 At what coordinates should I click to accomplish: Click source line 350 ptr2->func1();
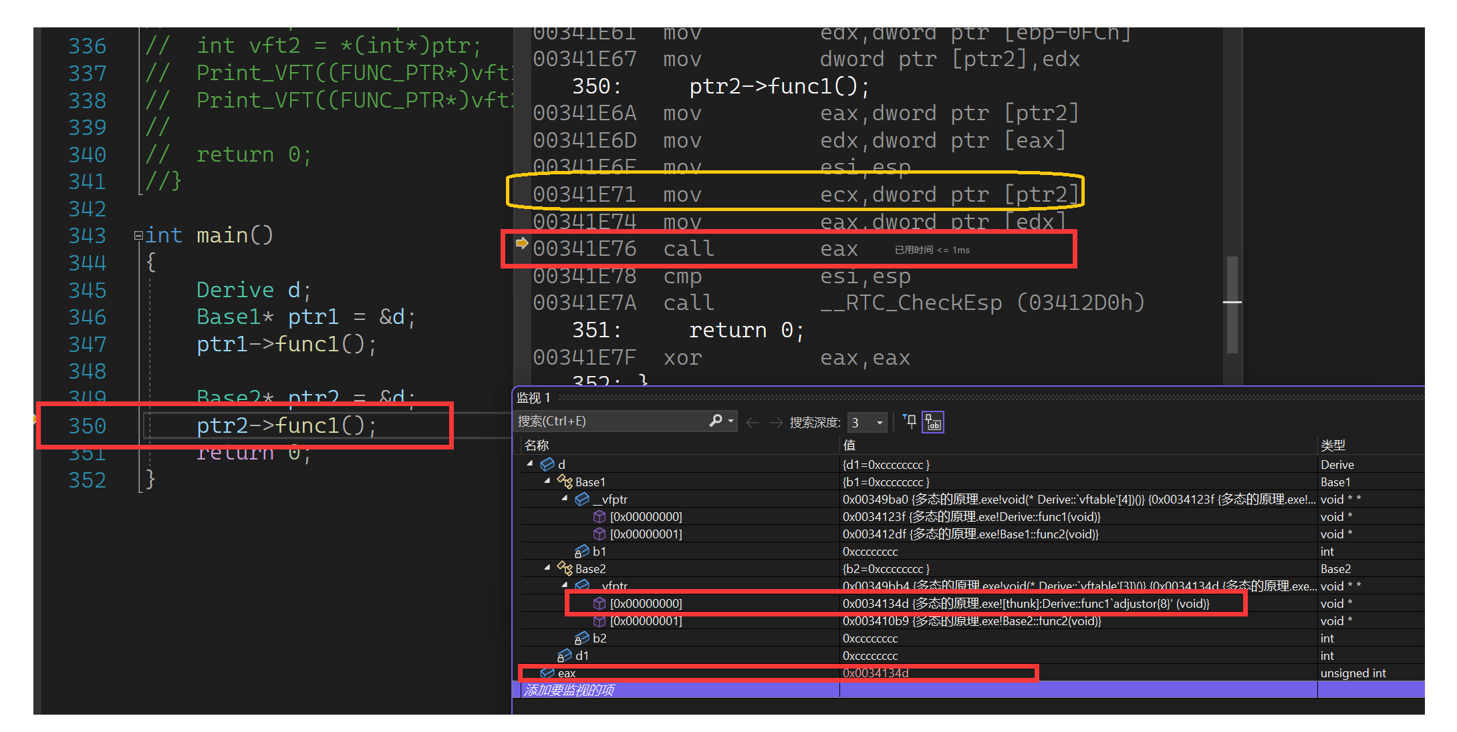[287, 425]
